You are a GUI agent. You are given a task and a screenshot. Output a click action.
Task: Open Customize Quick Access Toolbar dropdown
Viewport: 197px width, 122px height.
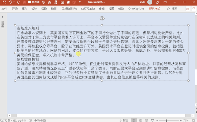click(x=80, y=2)
